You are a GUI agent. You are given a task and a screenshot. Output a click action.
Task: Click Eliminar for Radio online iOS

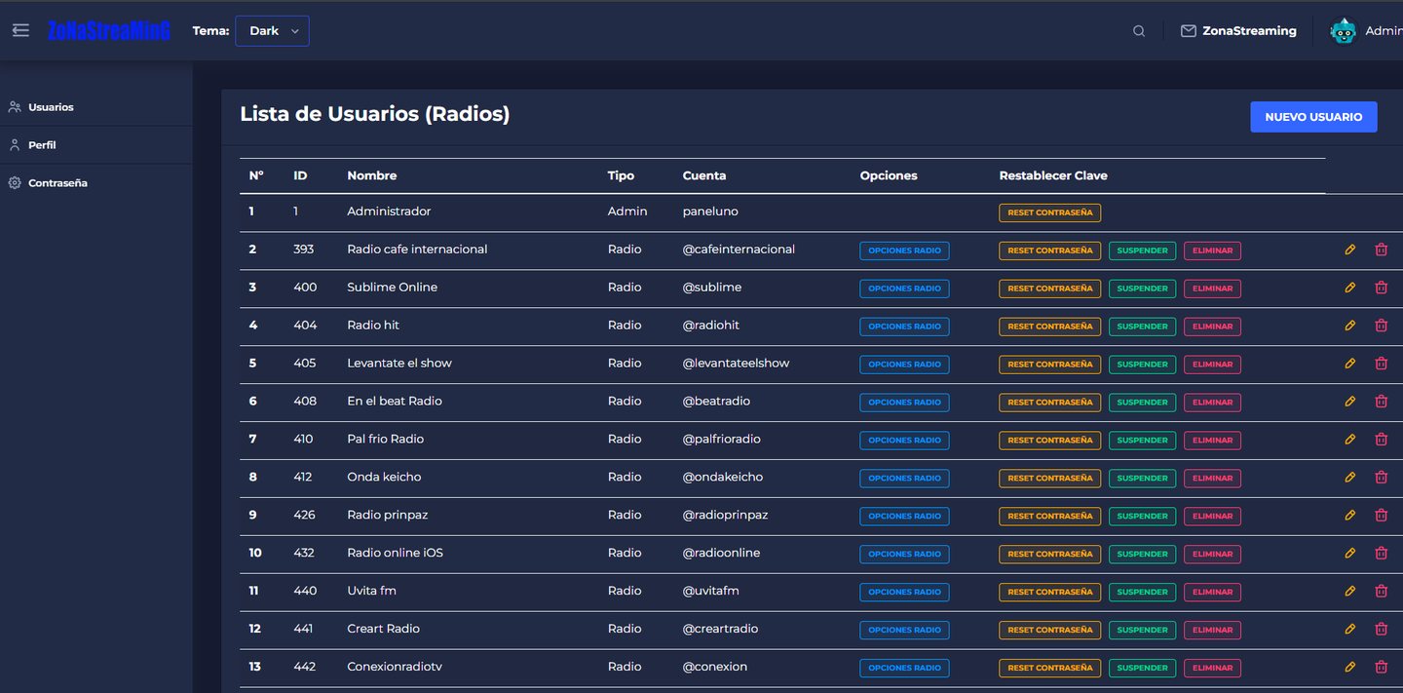pos(1212,555)
